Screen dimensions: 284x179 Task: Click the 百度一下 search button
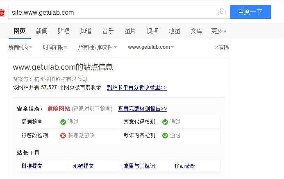pos(250,12)
